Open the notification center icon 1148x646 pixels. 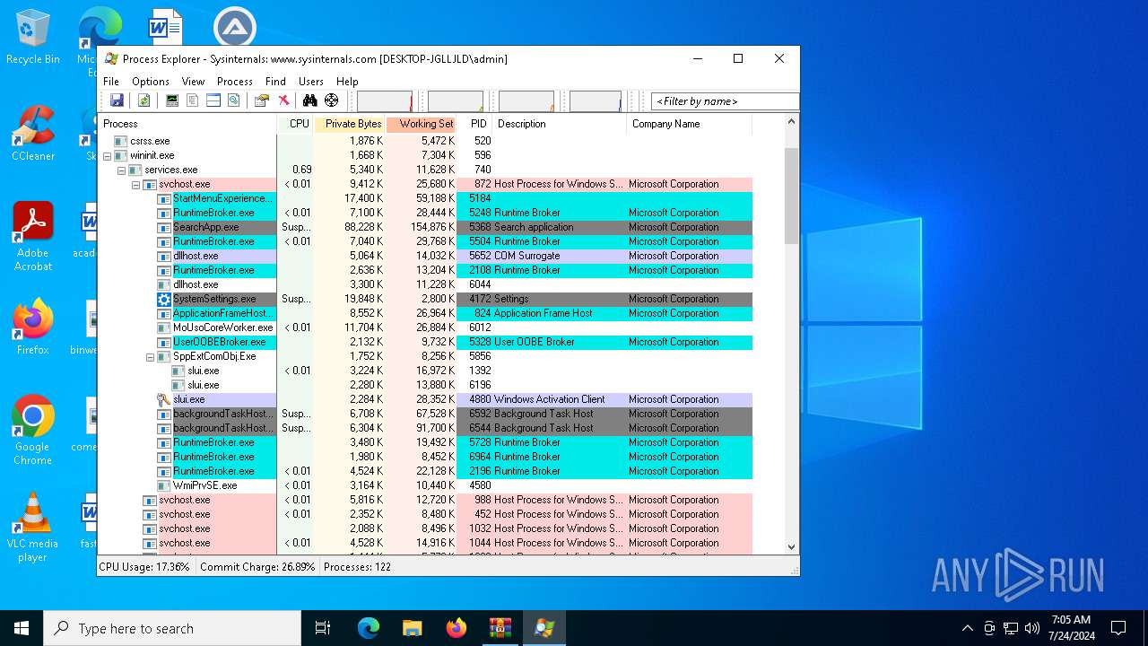[1118, 628]
